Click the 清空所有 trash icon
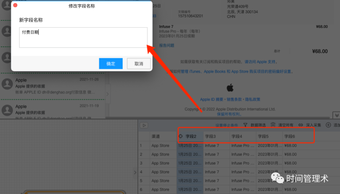Image resolution: width=340 pixels, height=194 pixels. [x=273, y=125]
